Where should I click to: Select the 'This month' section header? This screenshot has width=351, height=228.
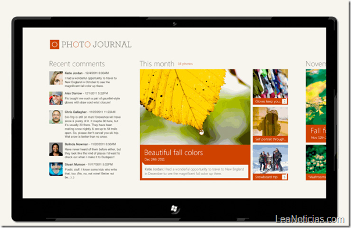(157, 64)
